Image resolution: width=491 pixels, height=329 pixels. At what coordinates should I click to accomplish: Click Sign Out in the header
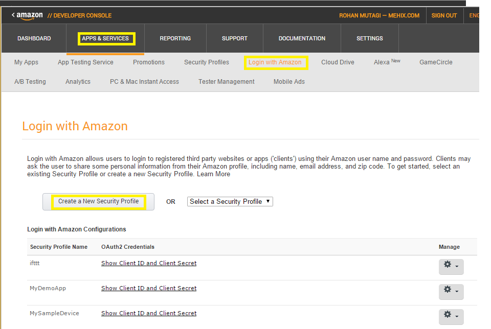tap(444, 15)
